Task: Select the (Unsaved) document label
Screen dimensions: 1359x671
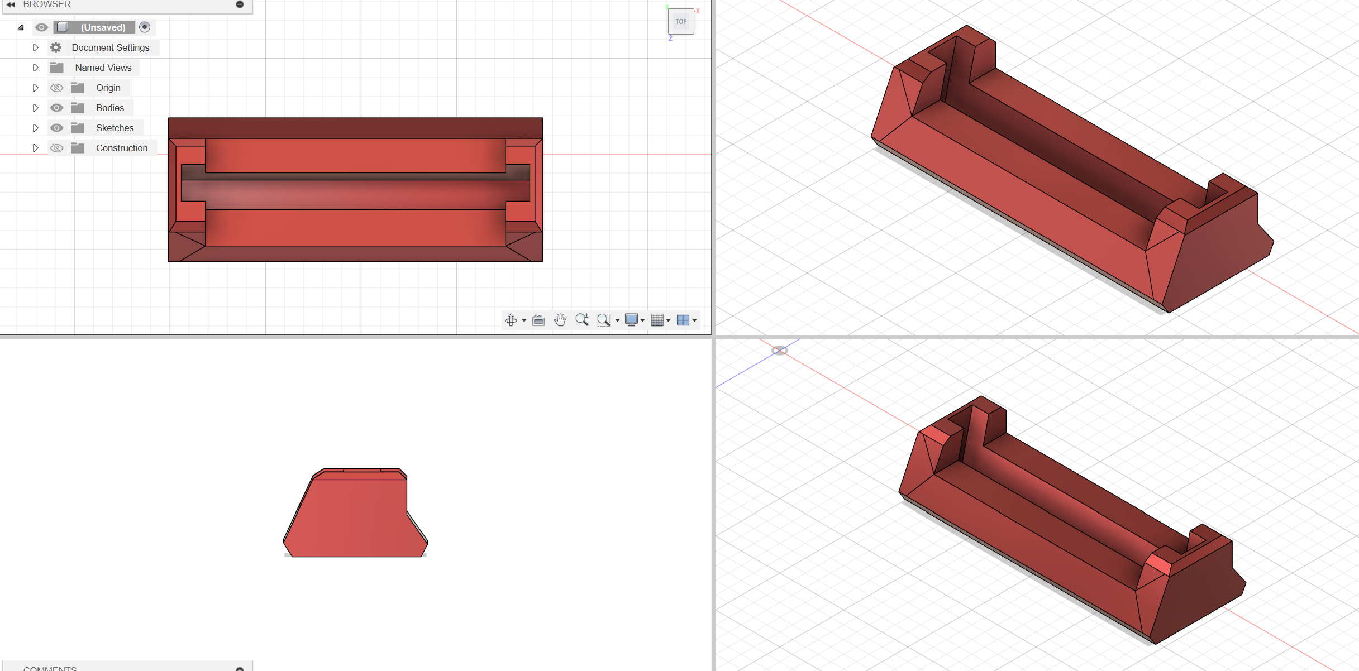Action: coord(103,27)
